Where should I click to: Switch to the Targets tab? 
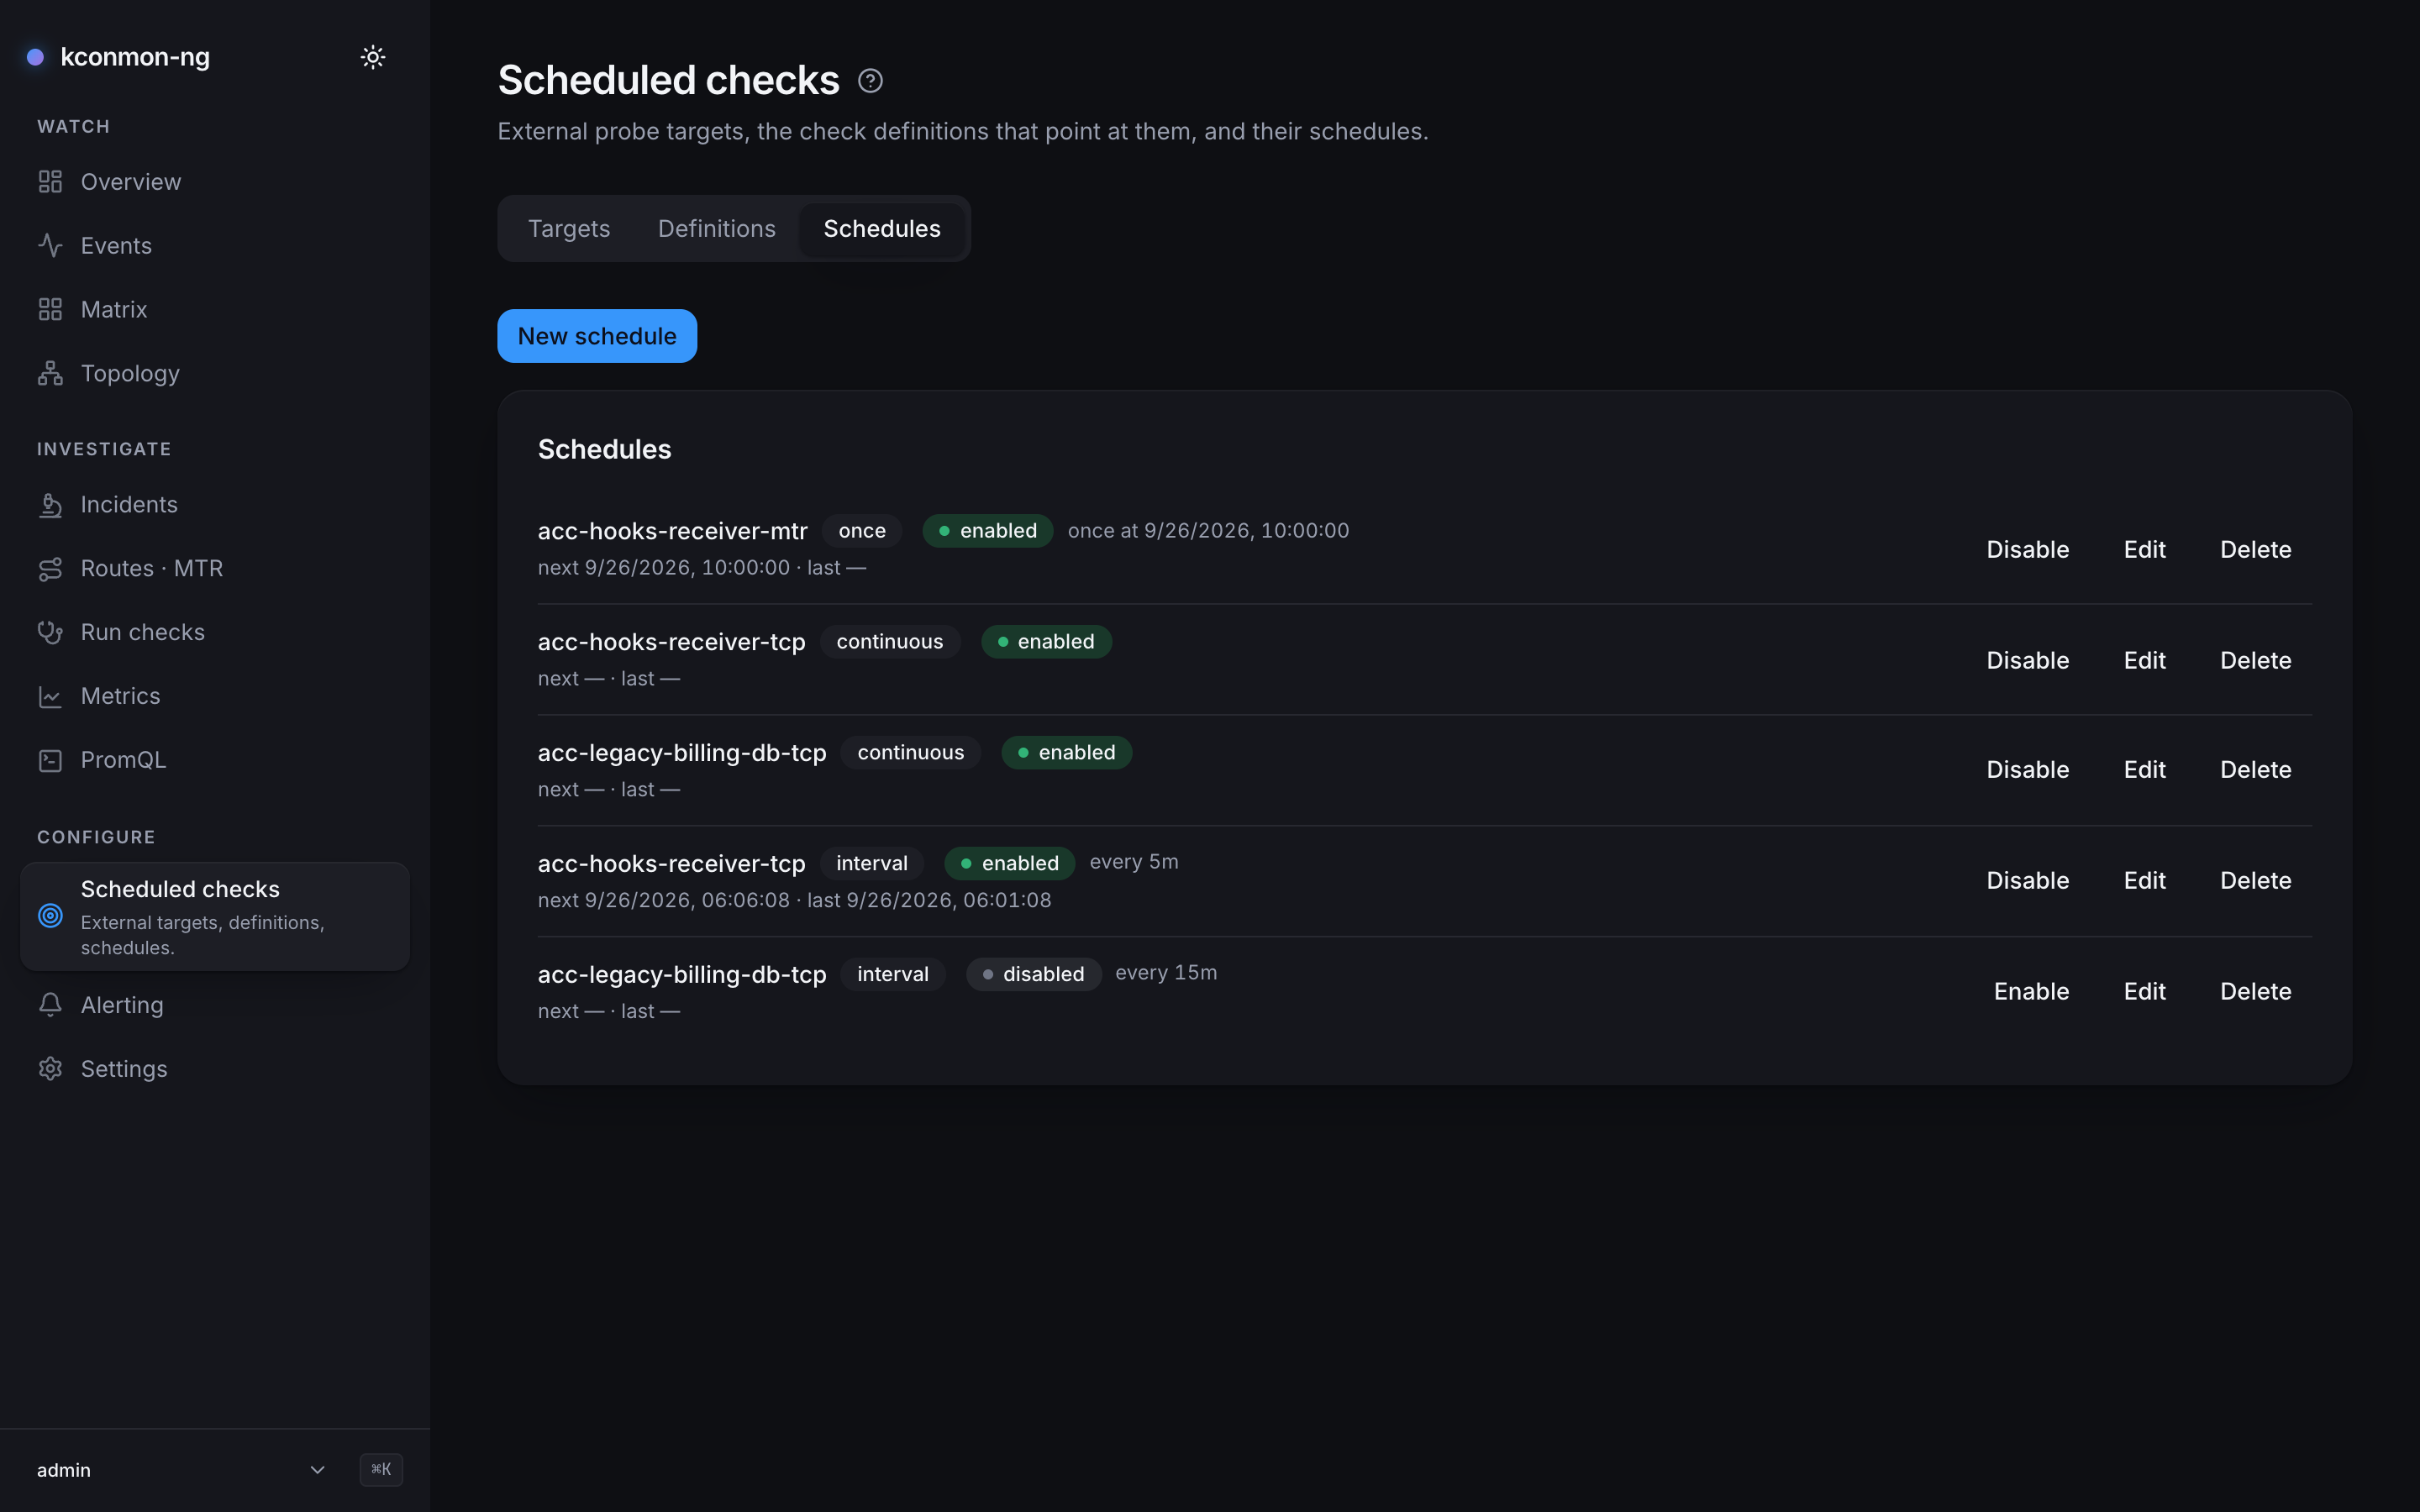coord(569,229)
